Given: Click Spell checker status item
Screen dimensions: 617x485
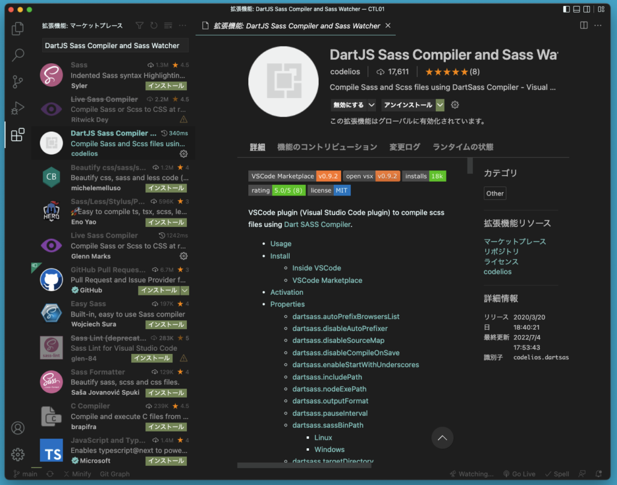Looking at the screenshot, I should [x=557, y=474].
